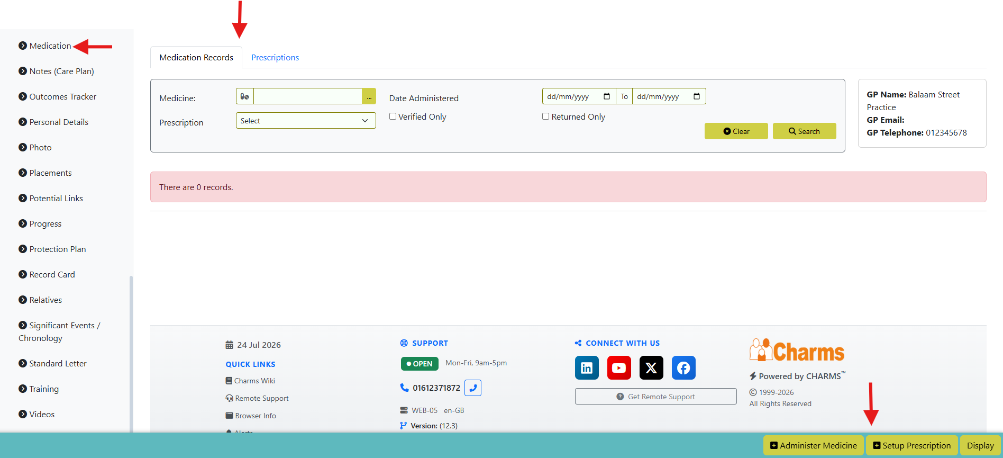Click the 'Version: (12.3)' text
The height and width of the screenshot is (458, 1003).
(x=434, y=426)
